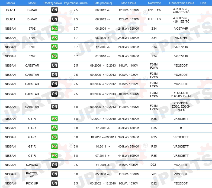This screenshot has height=188, width=212.
Task: Click the 96kW / 131KM power cell
Action: point(129,84)
